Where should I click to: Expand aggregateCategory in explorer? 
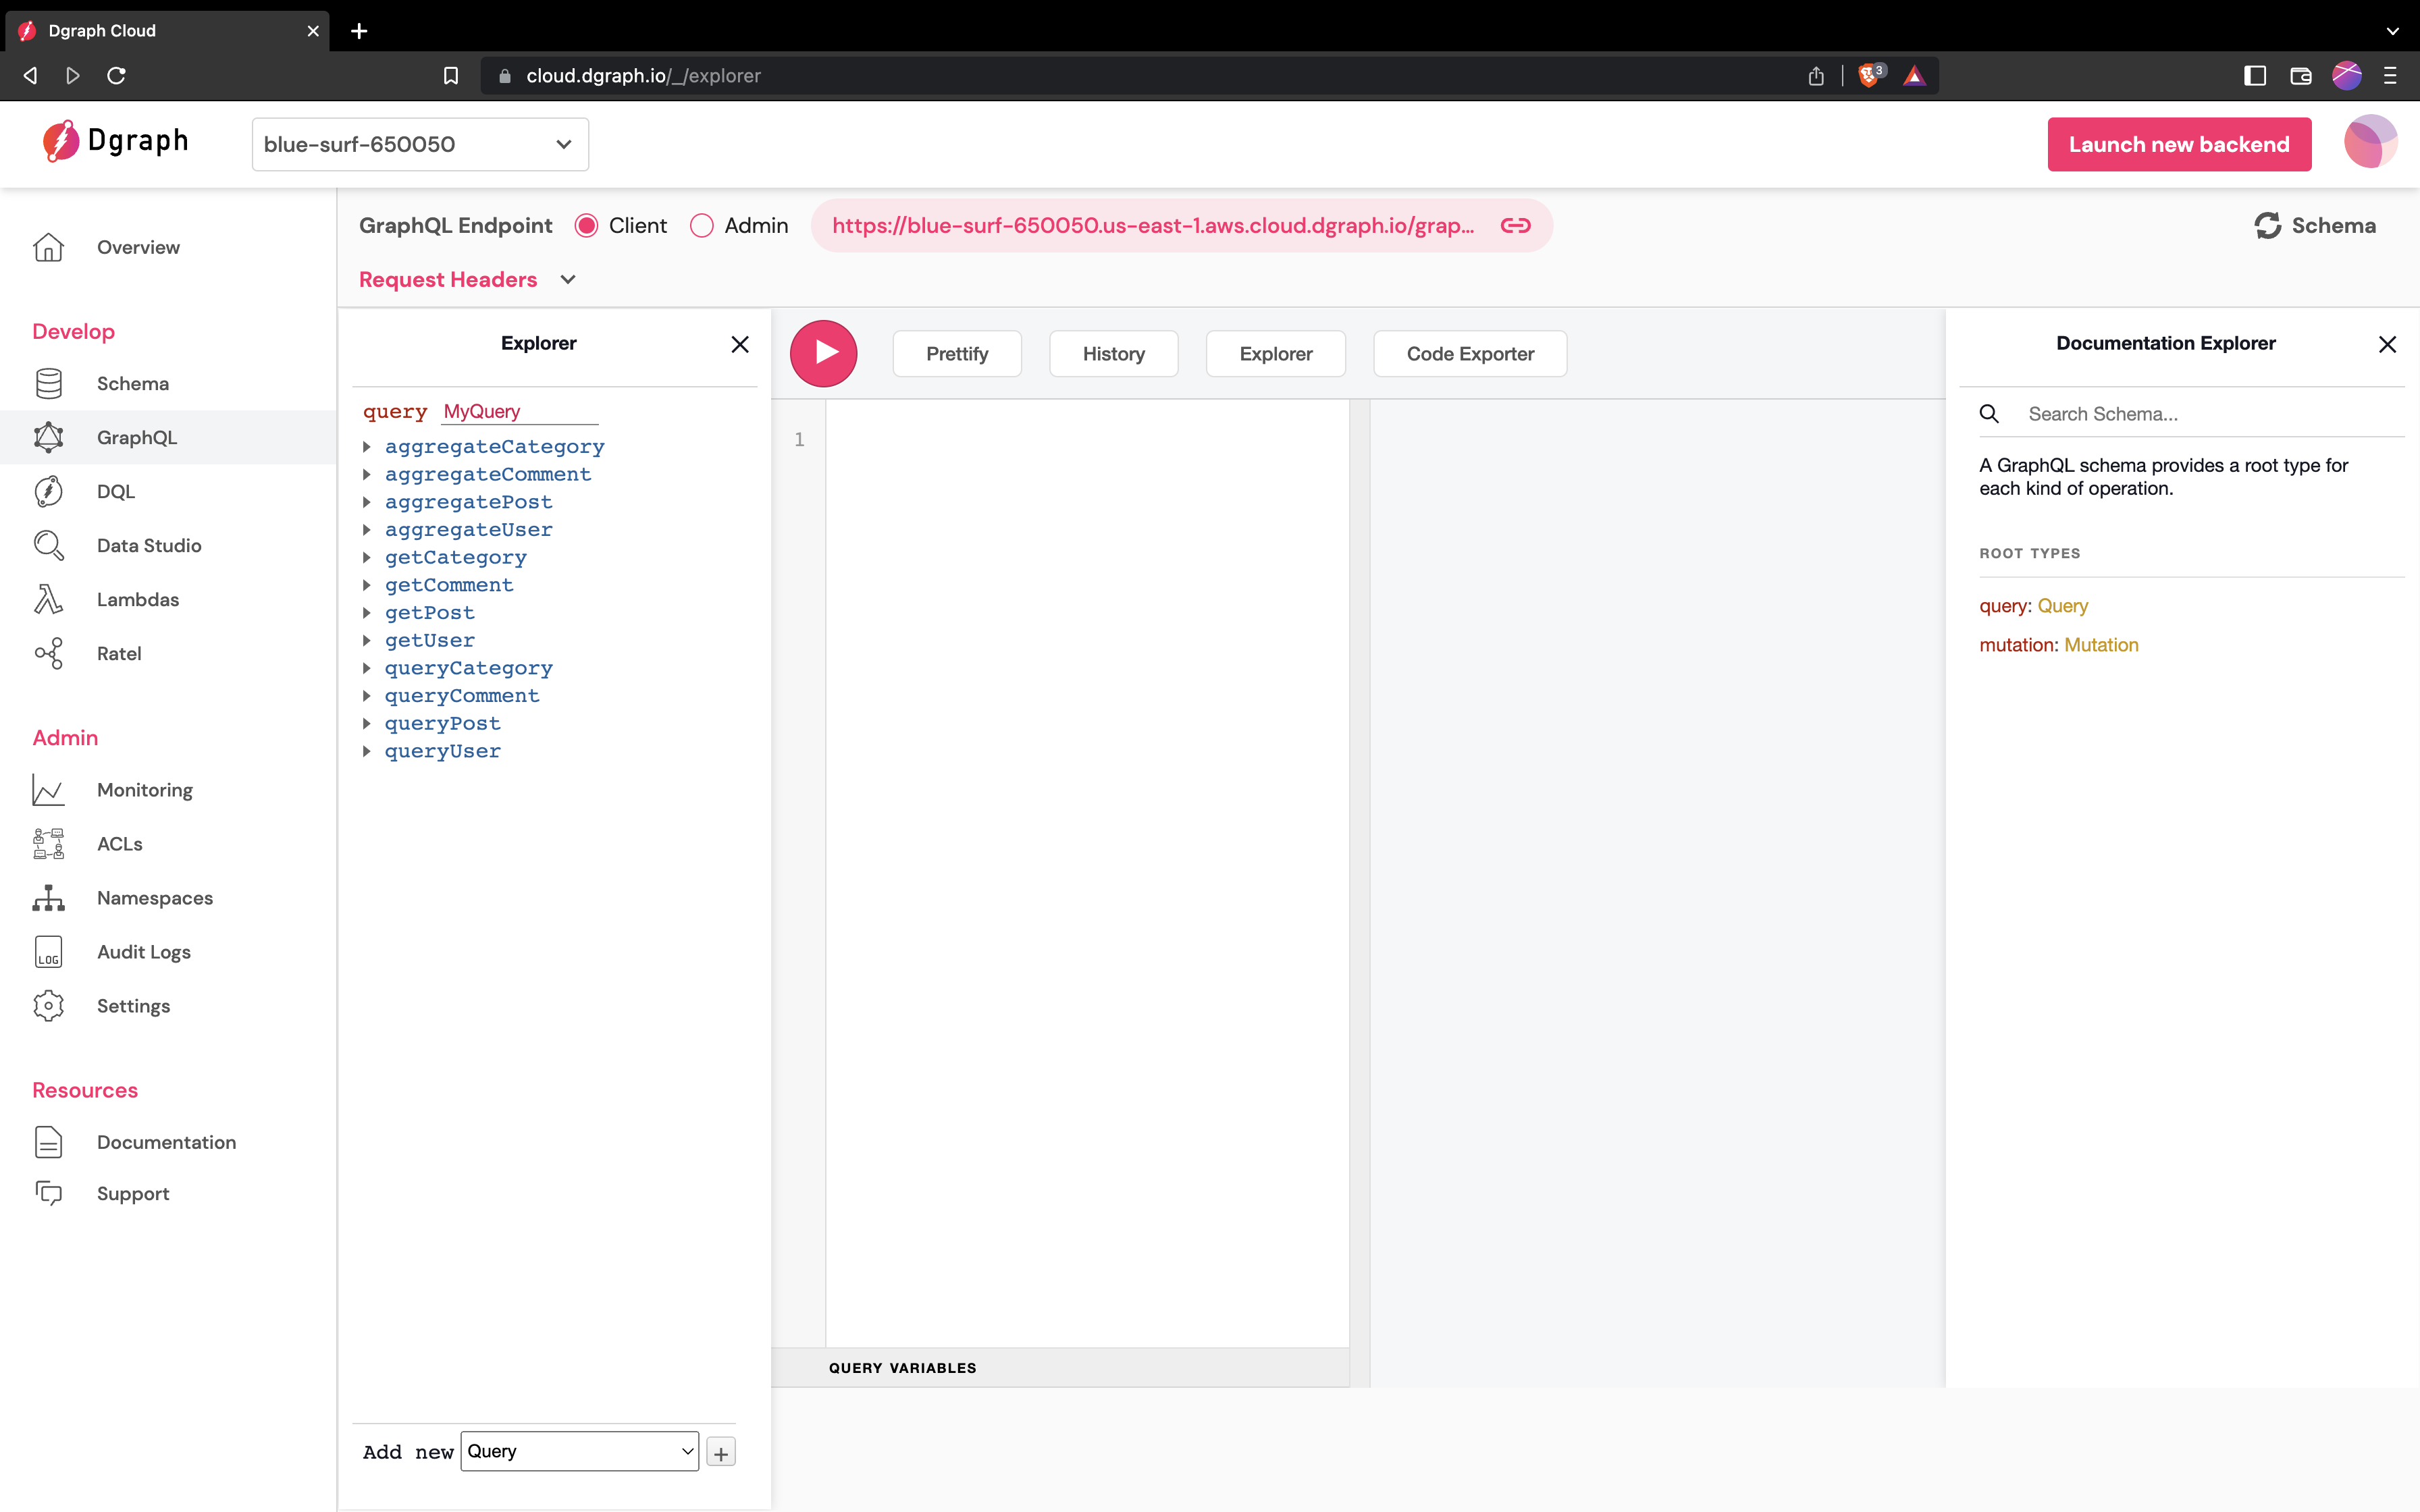coord(367,447)
